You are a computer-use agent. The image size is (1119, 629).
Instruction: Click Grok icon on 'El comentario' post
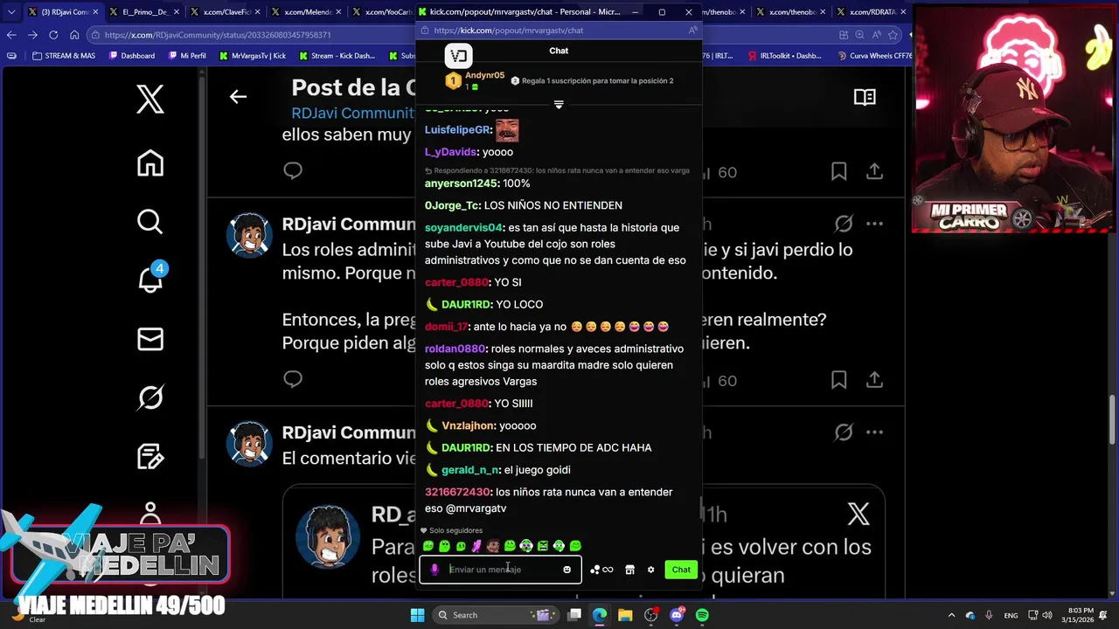[844, 432]
